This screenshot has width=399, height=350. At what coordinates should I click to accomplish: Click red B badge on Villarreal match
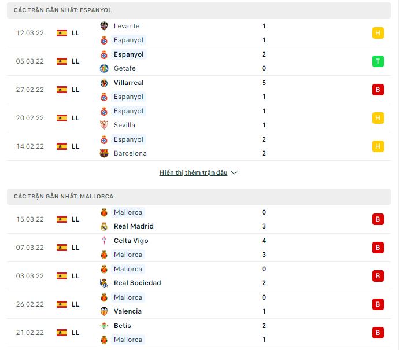tap(378, 90)
